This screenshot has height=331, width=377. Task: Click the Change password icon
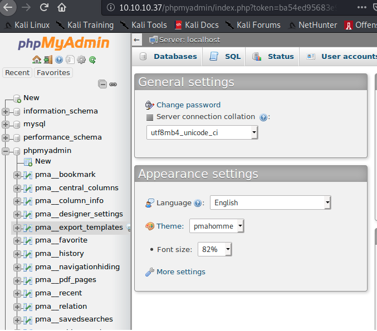150,105
